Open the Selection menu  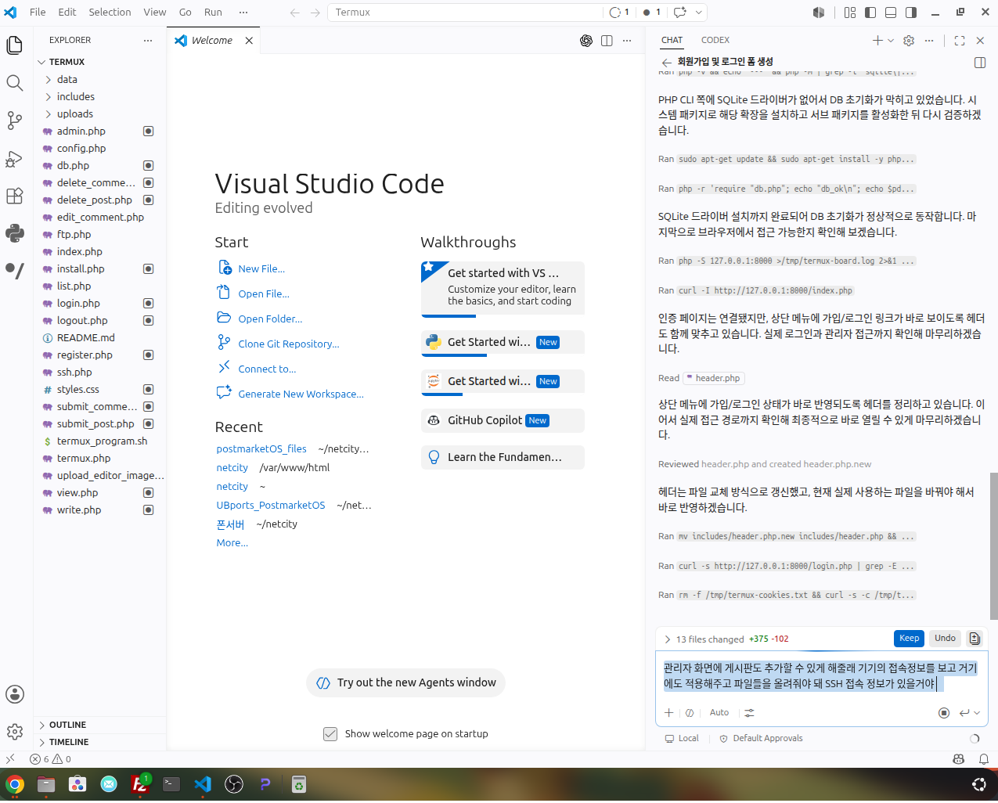110,13
